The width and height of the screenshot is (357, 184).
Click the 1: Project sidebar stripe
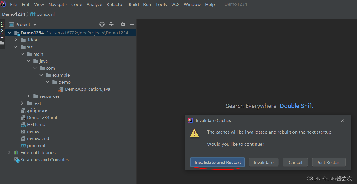click(3, 31)
